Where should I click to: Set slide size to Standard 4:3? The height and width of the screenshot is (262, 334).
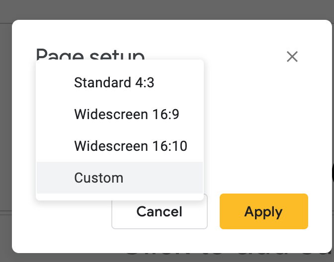(x=114, y=82)
